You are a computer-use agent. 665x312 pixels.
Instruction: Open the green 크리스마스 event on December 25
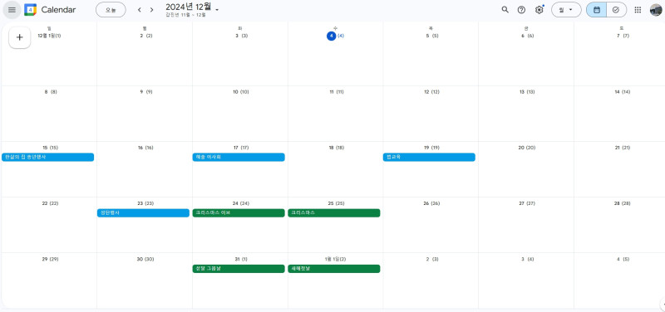point(334,213)
